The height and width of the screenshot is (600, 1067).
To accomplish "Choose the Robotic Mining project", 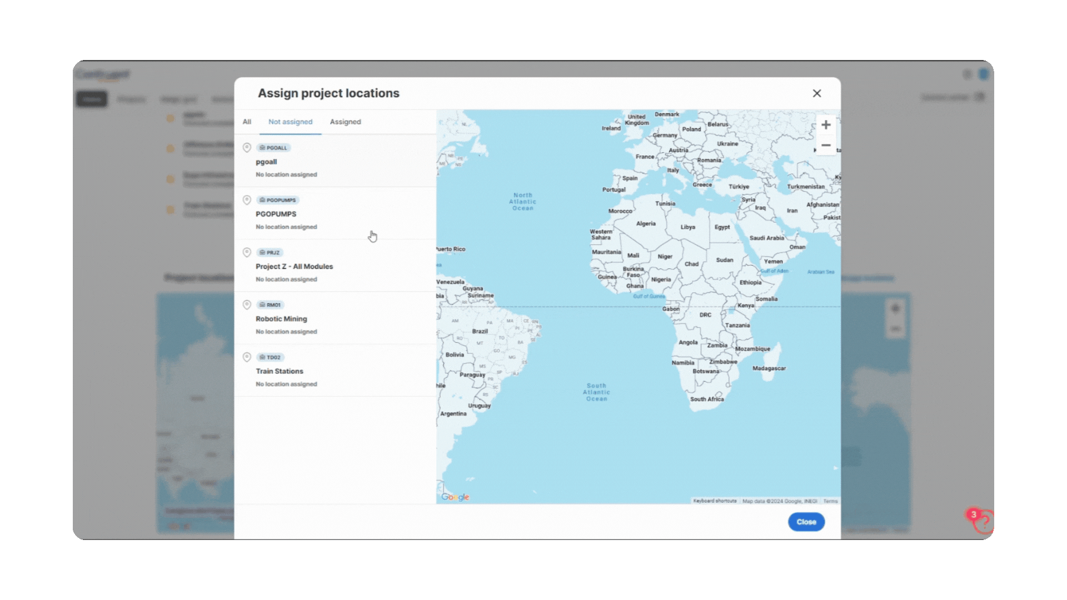I will pyautogui.click(x=281, y=319).
